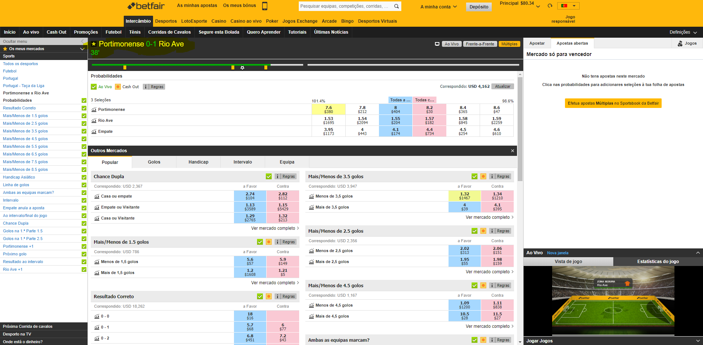Click the pop-out window icon beside Ao Vivo
703x345 pixels.
click(437, 44)
